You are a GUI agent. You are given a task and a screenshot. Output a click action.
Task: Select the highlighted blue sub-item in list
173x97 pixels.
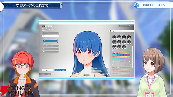click(x=50, y=41)
